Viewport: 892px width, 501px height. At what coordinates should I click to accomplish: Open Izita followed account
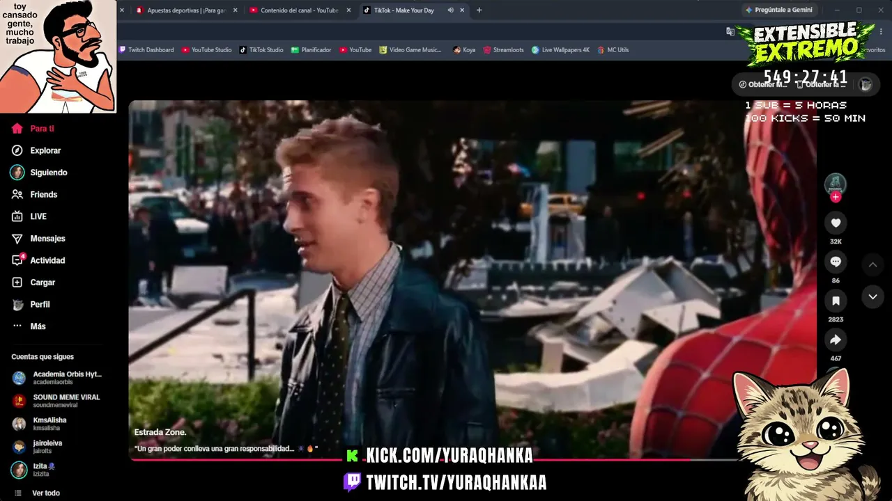[x=33, y=470]
